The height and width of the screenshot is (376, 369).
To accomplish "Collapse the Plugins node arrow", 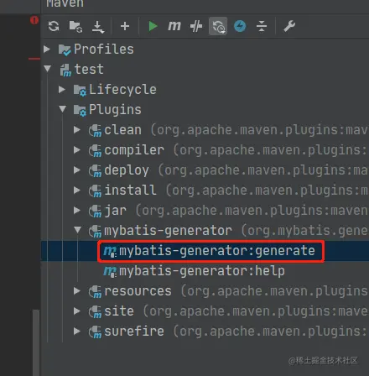I will coord(63,109).
